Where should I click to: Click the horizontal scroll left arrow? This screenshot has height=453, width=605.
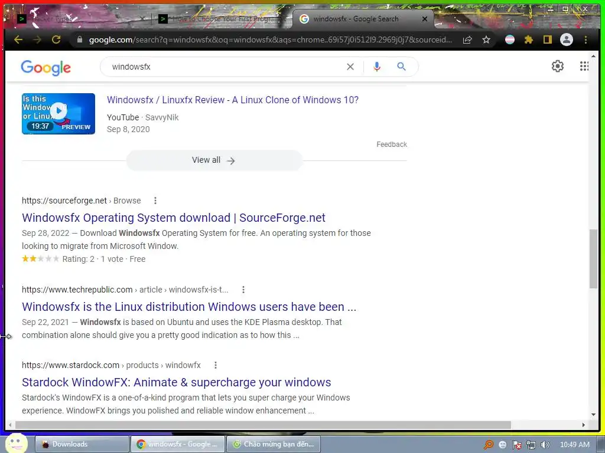point(10,425)
